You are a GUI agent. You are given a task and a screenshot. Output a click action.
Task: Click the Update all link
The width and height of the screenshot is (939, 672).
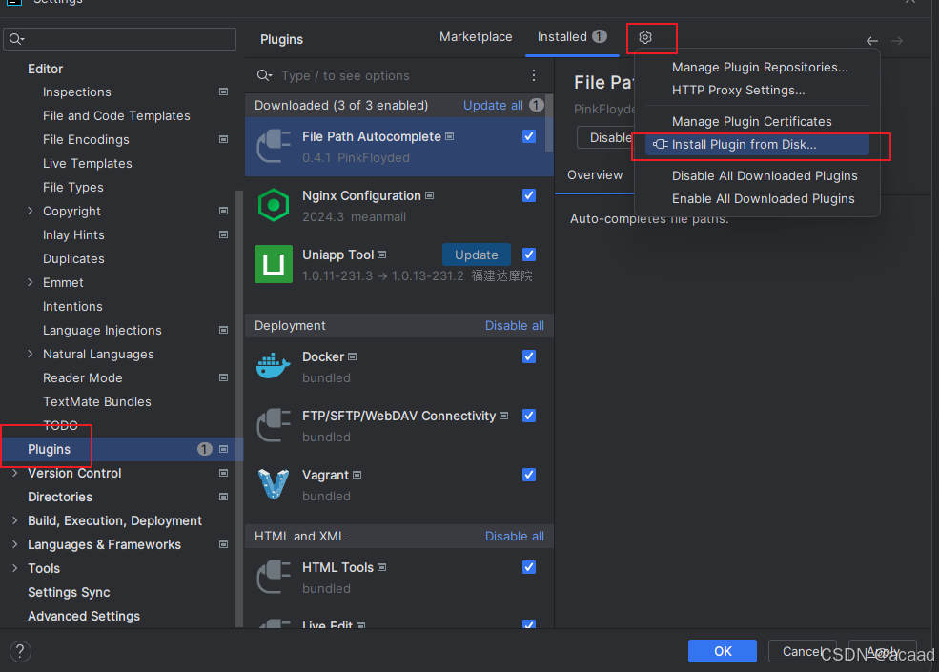[493, 106]
